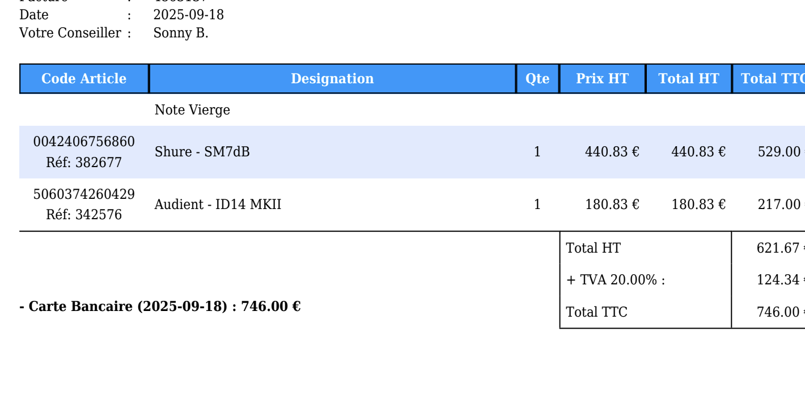The width and height of the screenshot is (805, 409).
Task: Click the Prix HT column header
Action: pos(602,79)
